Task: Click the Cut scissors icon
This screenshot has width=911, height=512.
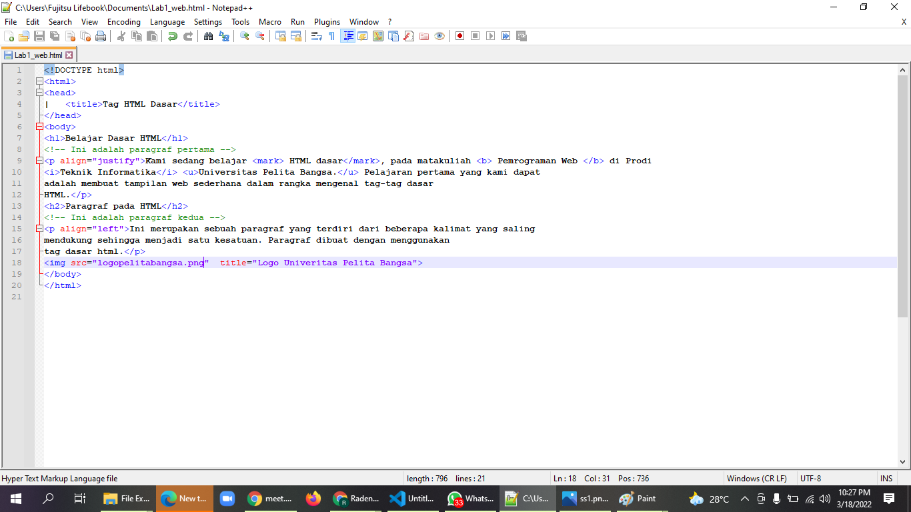Action: point(121,36)
